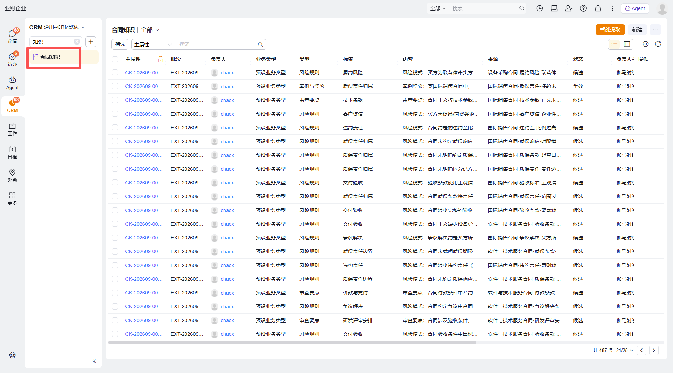The image size is (673, 373).
Task: Switch to list view layout
Action: click(x=614, y=44)
